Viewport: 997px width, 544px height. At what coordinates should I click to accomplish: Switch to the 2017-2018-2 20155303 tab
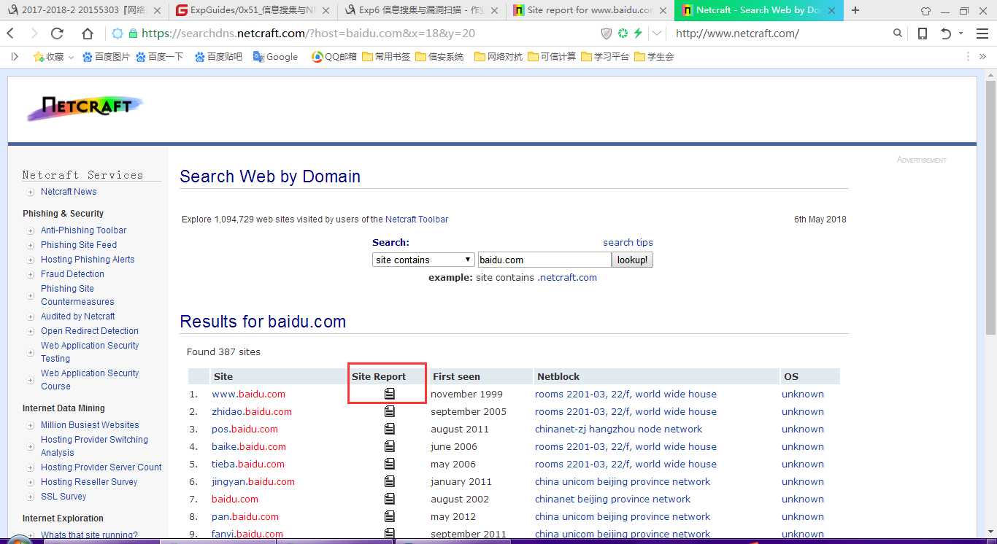pyautogui.click(x=85, y=10)
